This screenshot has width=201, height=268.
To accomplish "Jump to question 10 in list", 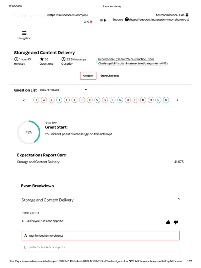I will (x=105, y=100).
